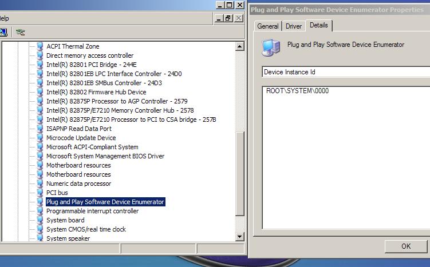This screenshot has height=267, width=430.
Task: Switch to the General tab
Action: [267, 26]
